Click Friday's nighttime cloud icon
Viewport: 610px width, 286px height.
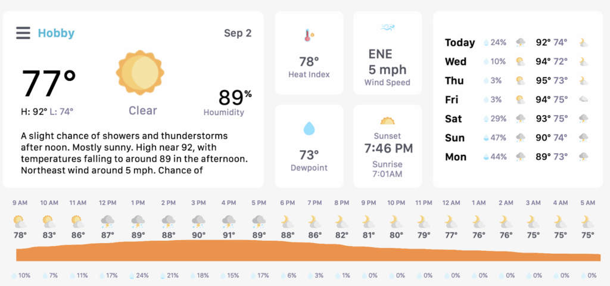[x=583, y=100]
